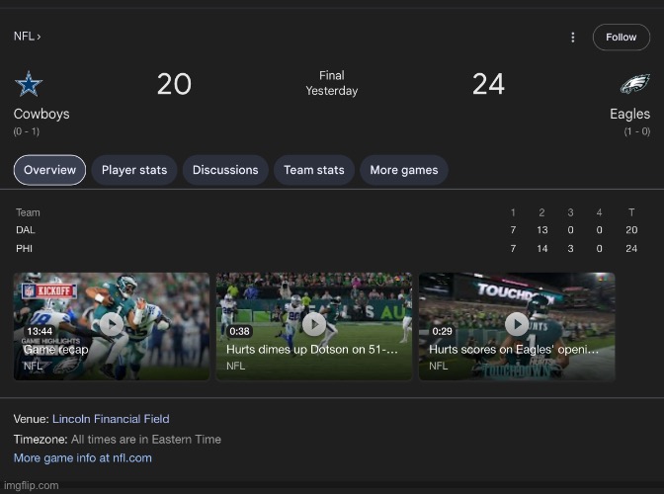
Task: Click the Eagles score 24
Action: pos(488,84)
